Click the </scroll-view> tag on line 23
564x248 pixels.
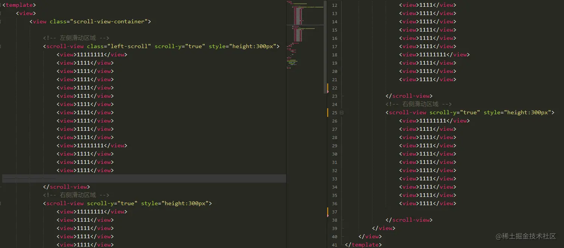point(409,96)
